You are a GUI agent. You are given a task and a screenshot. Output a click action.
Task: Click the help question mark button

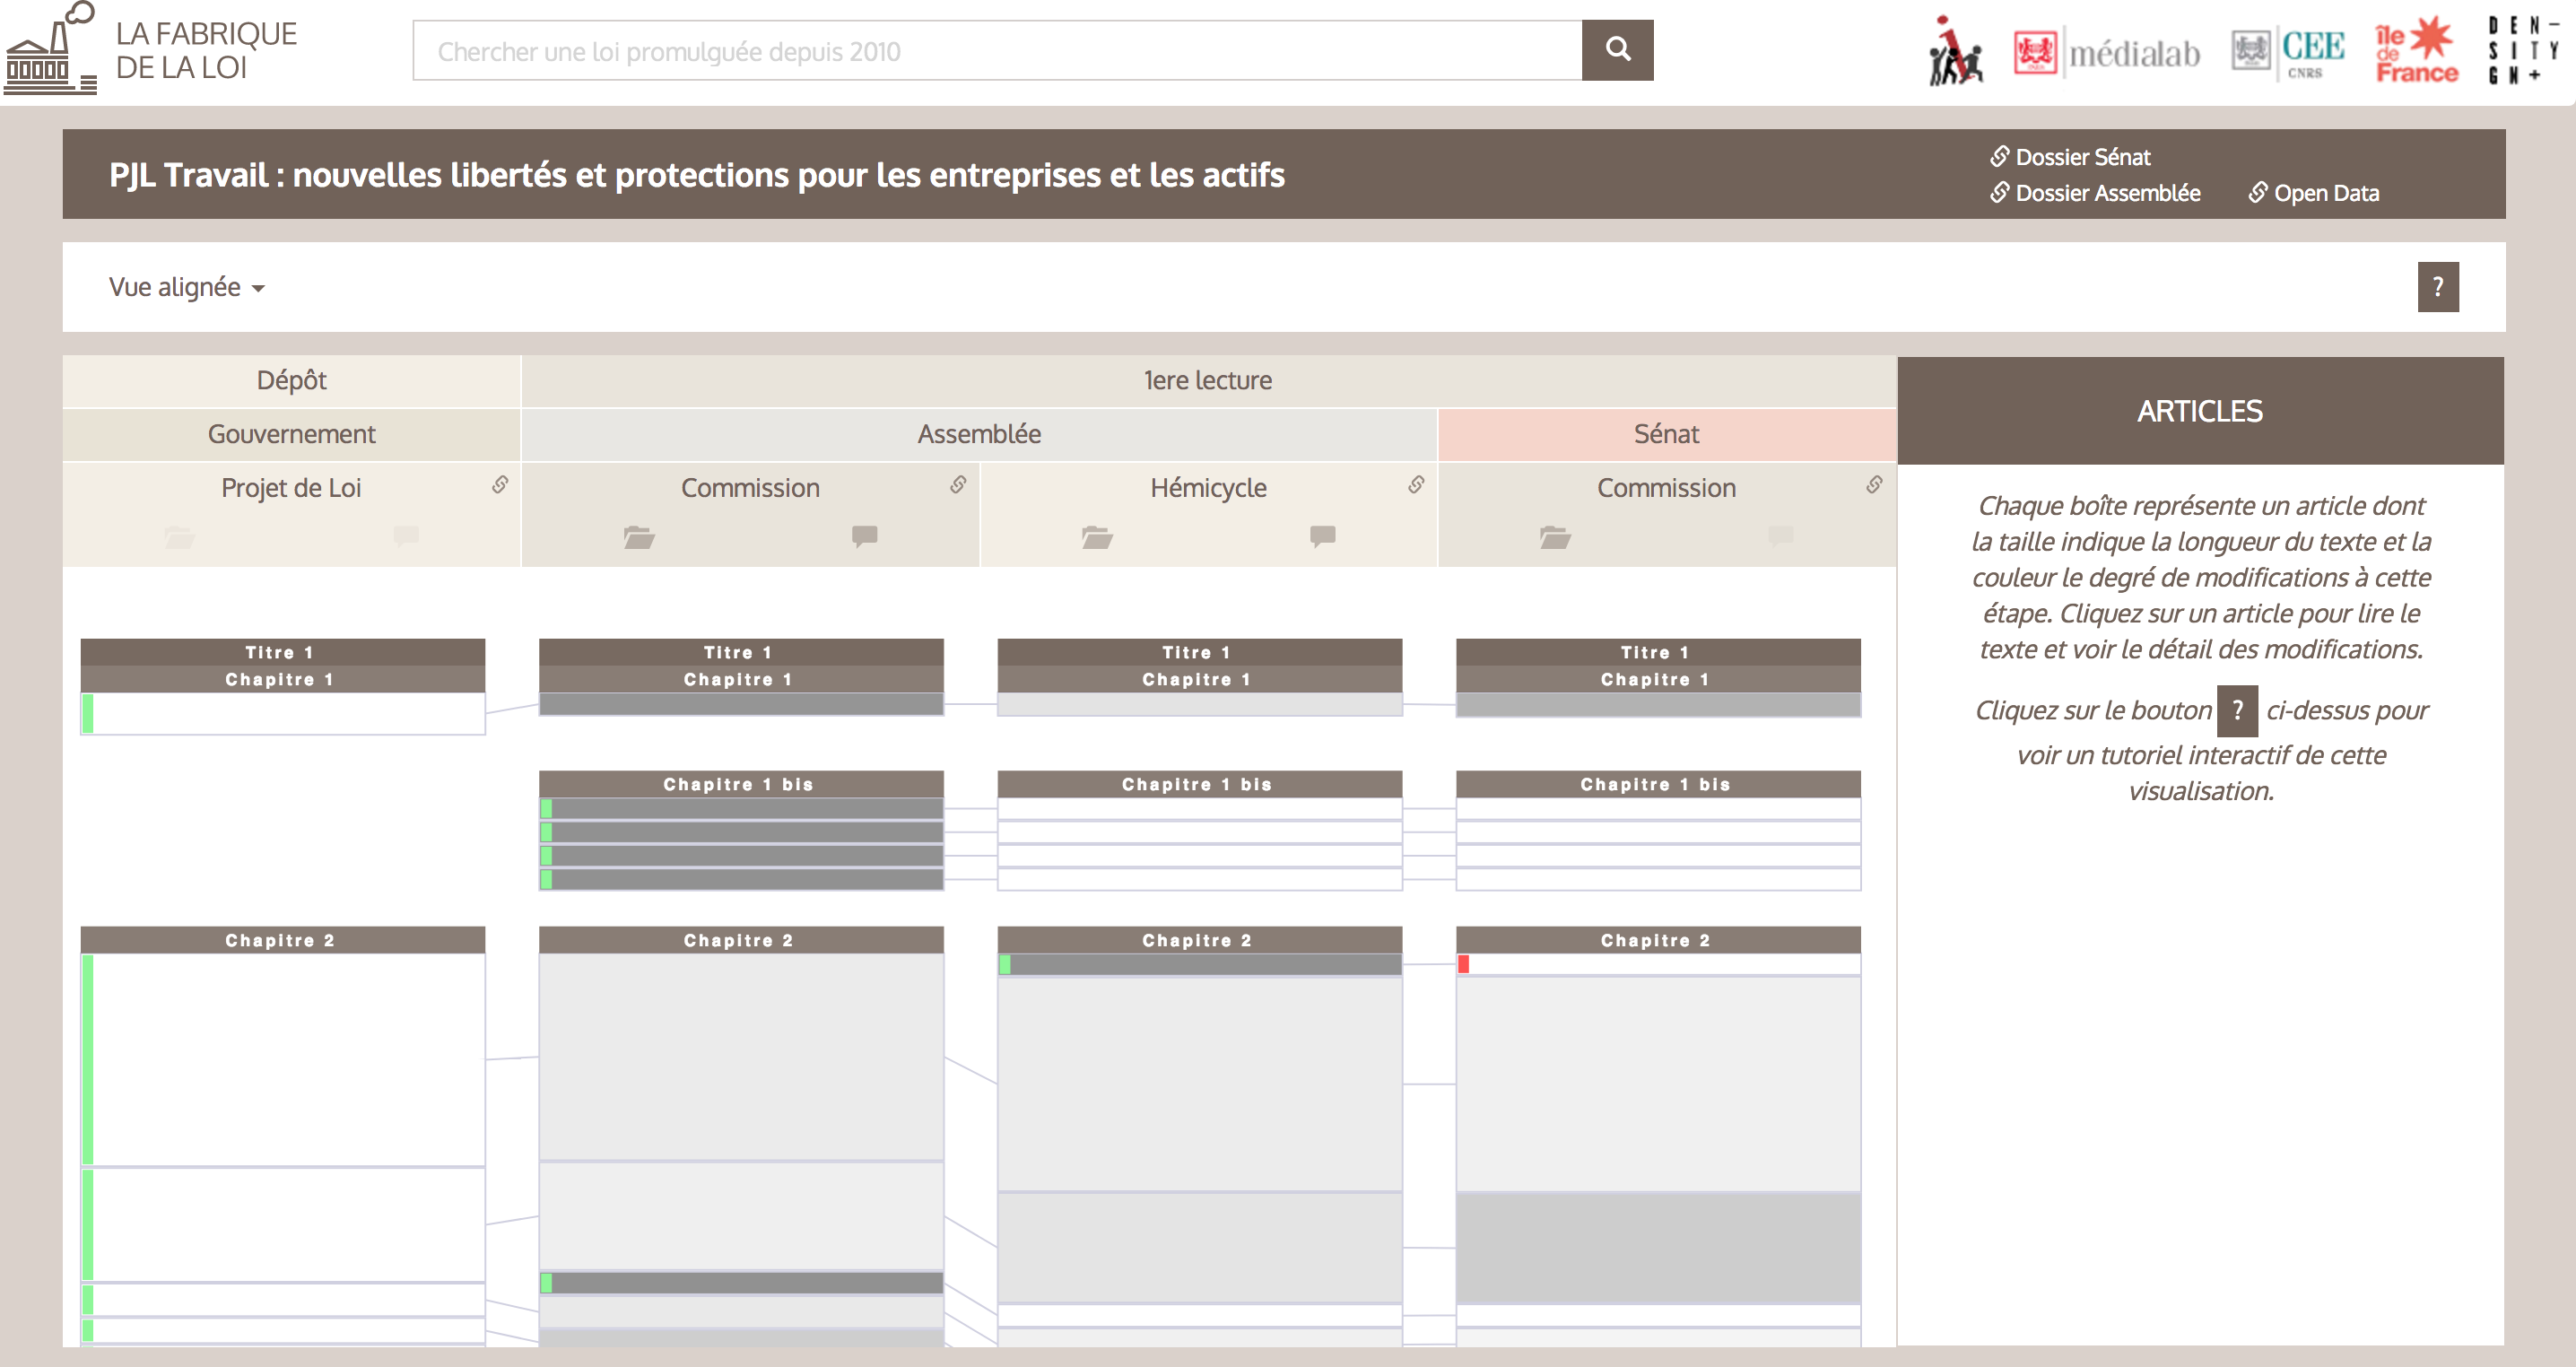[x=2437, y=288]
